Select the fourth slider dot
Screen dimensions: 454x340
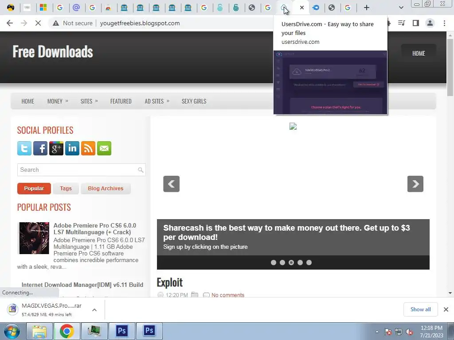300,263
